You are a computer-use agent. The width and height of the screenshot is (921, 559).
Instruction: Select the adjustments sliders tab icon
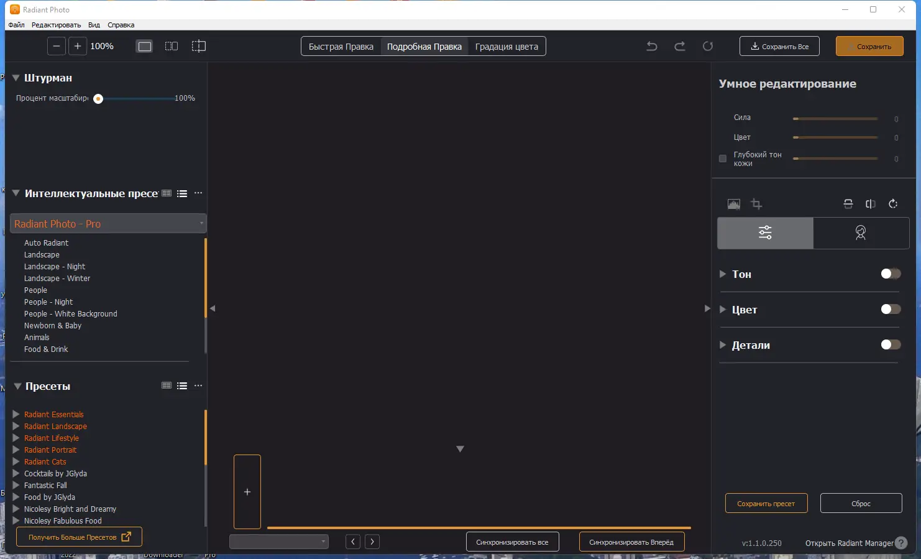click(765, 233)
